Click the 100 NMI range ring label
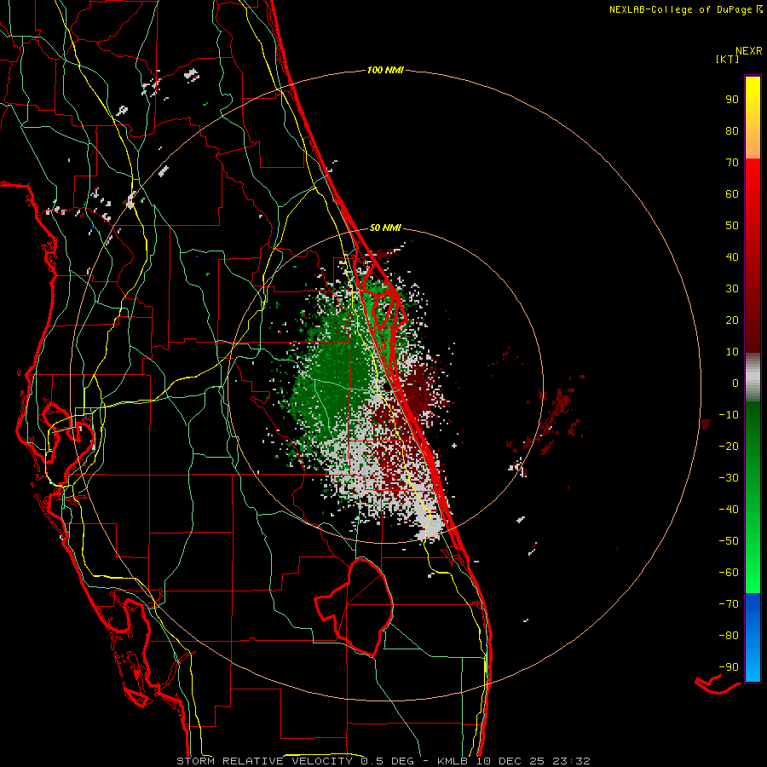The width and height of the screenshot is (767, 767). [385, 70]
